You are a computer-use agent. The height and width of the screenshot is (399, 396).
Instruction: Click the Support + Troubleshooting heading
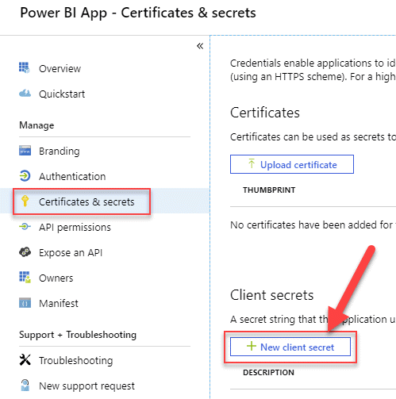(x=78, y=335)
